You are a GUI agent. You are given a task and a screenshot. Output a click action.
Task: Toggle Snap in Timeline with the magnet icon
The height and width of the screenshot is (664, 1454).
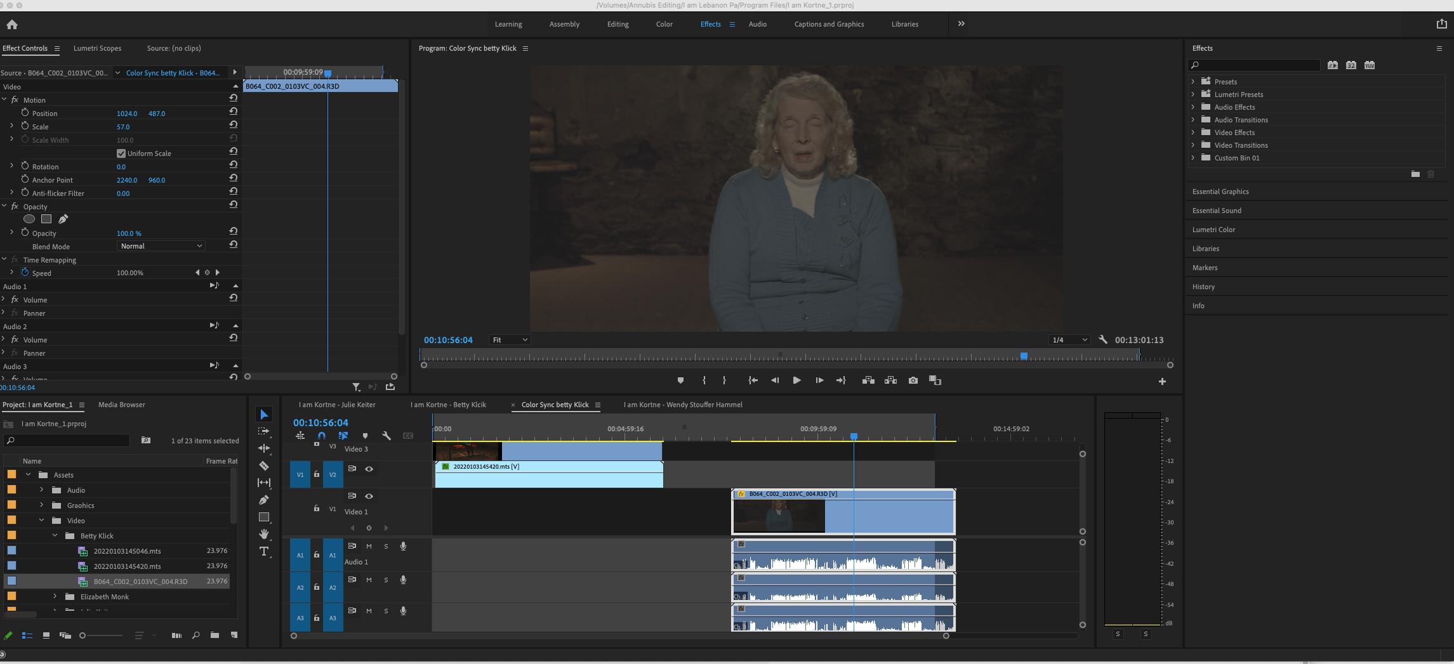(321, 436)
